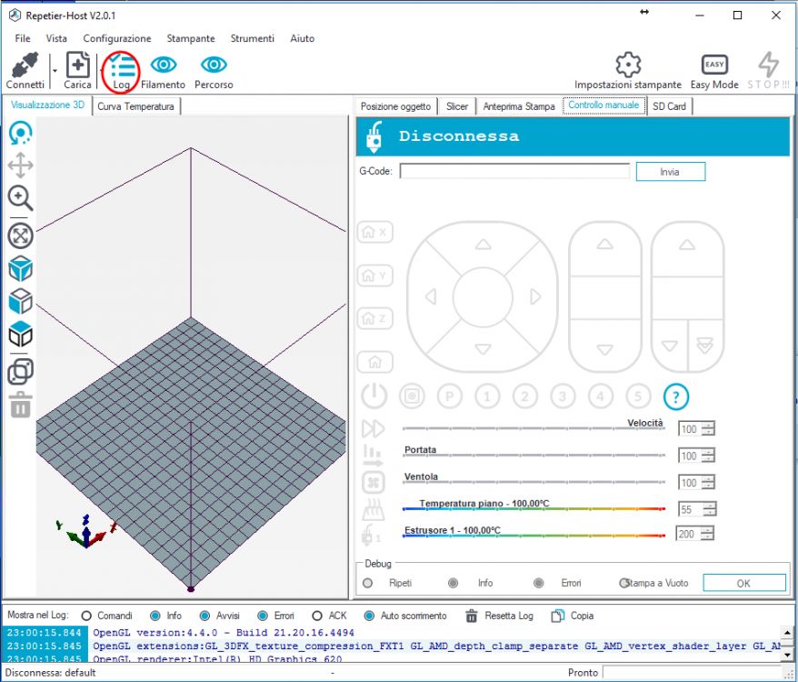Click the G-Code input field
798x682 pixels.
pyautogui.click(x=514, y=171)
